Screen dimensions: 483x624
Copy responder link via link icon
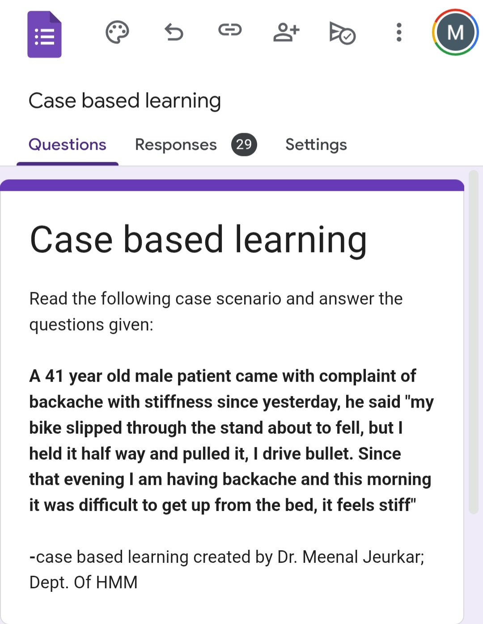[230, 30]
